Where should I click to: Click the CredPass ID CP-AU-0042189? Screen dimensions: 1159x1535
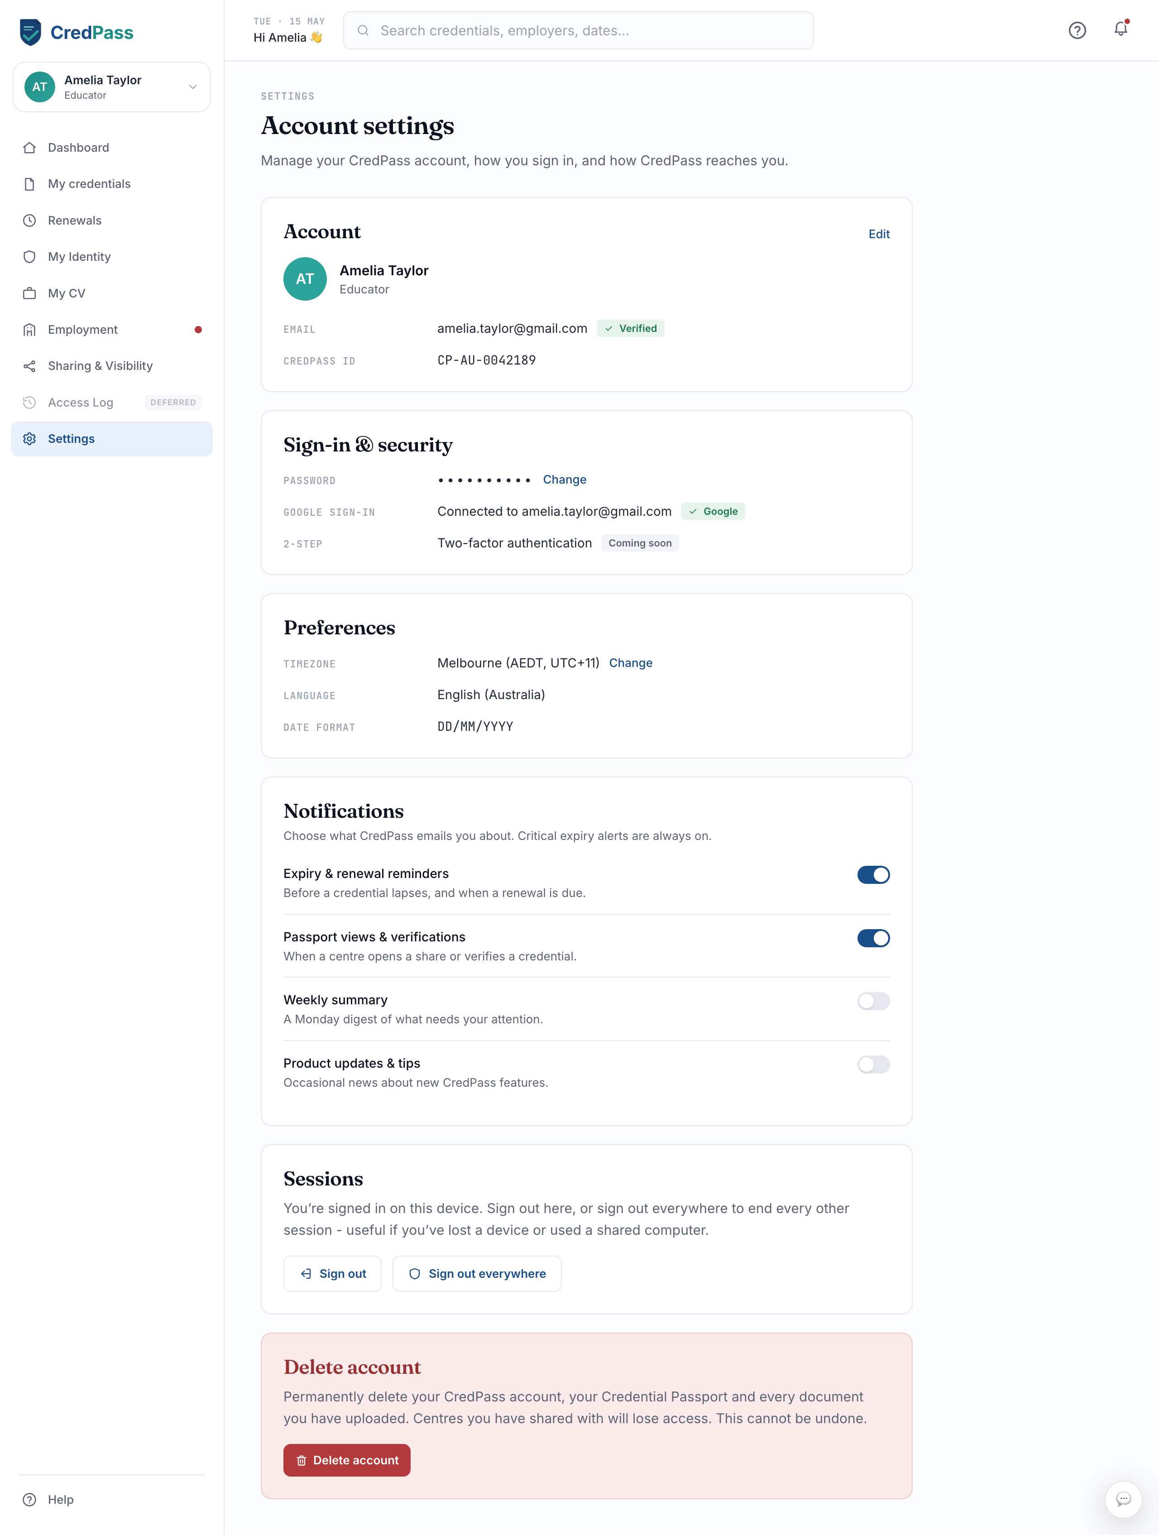(x=487, y=360)
